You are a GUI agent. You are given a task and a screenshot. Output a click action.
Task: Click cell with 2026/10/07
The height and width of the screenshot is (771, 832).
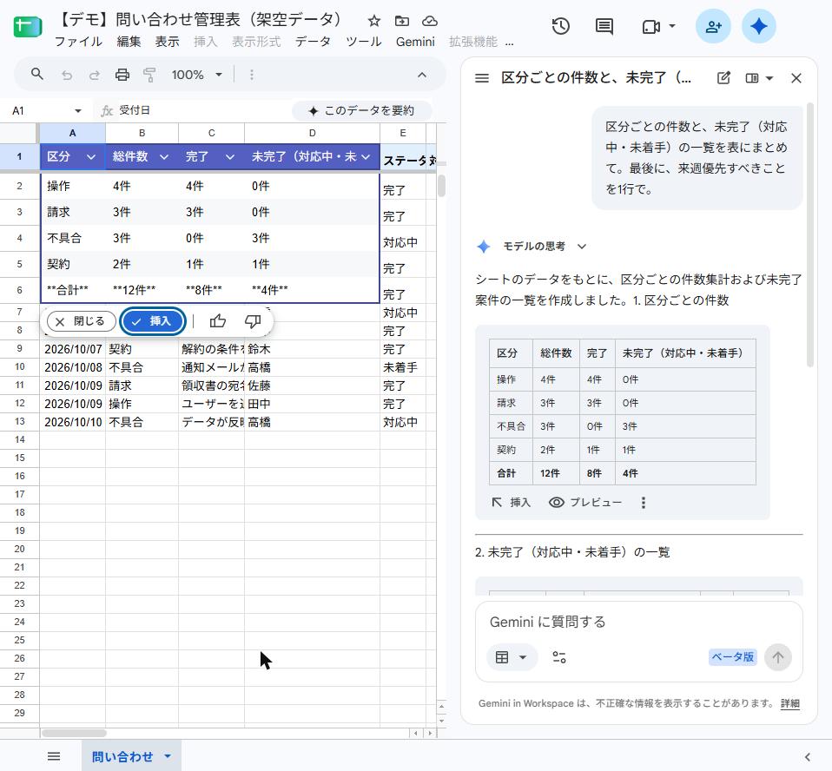point(73,349)
